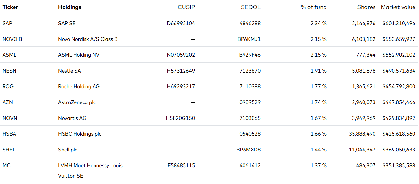Click the ASML Holding NV name
This screenshot has height=184, width=419.
(x=79, y=55)
